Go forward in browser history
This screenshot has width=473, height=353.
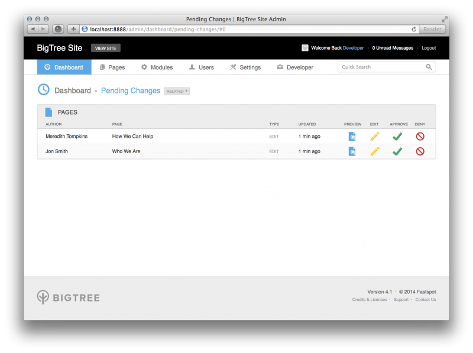tap(43, 29)
